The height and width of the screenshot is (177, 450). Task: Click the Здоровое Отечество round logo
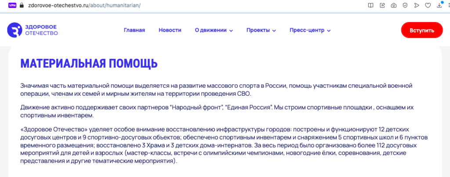(x=14, y=30)
